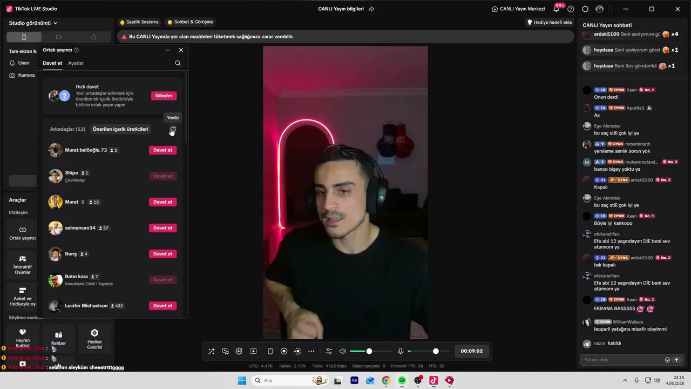Mute the microphone icon
691x389 pixels.
(x=401, y=351)
